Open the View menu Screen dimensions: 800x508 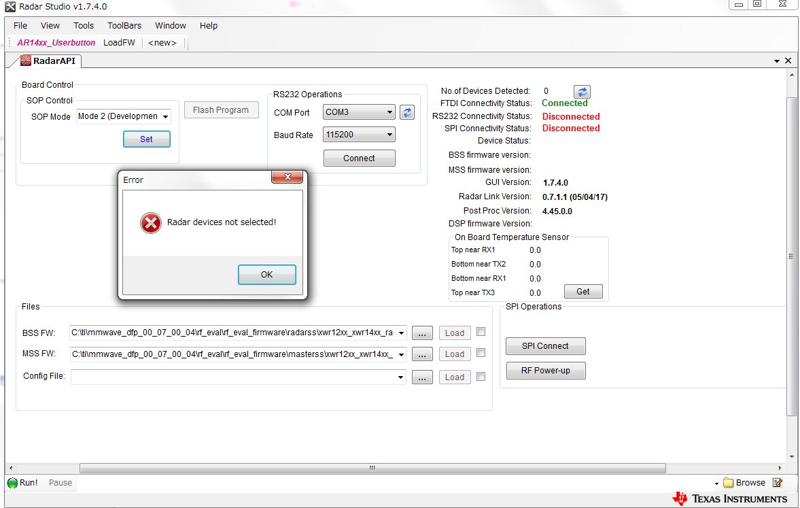pyautogui.click(x=50, y=26)
